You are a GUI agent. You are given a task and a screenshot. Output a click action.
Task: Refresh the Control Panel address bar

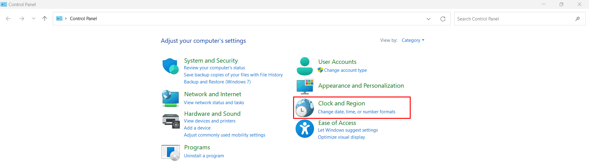point(443,19)
